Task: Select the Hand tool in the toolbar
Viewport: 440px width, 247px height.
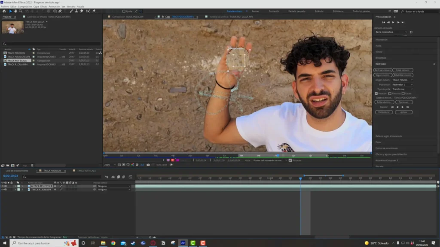Action: (15, 11)
